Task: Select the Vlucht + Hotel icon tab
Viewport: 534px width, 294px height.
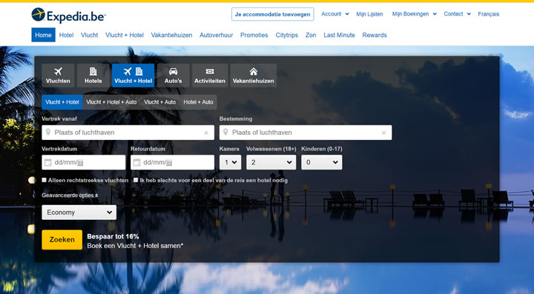Action: click(x=133, y=76)
